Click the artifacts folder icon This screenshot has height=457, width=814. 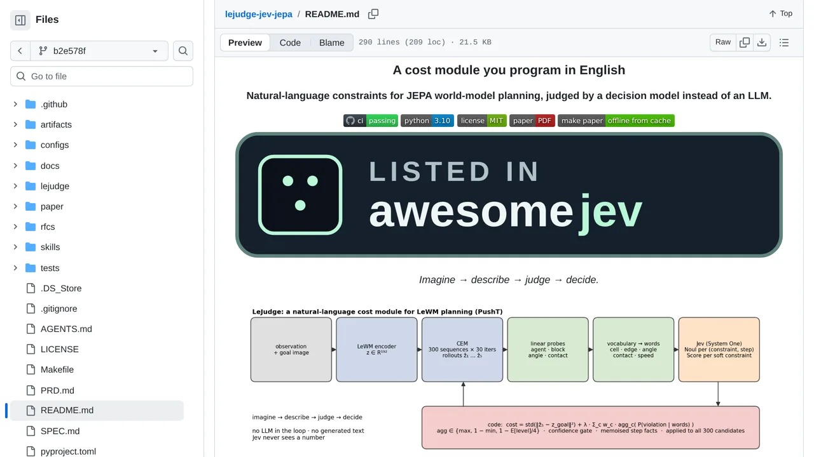point(31,124)
